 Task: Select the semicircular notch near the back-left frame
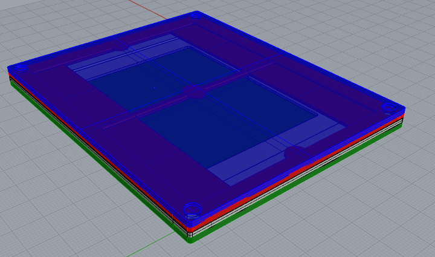point(120,47)
